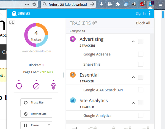
Task: Open Ghostery kebab menu
Action: tap(150, 13)
